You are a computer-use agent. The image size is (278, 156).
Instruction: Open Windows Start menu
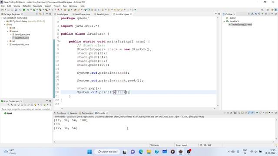click(89, 152)
